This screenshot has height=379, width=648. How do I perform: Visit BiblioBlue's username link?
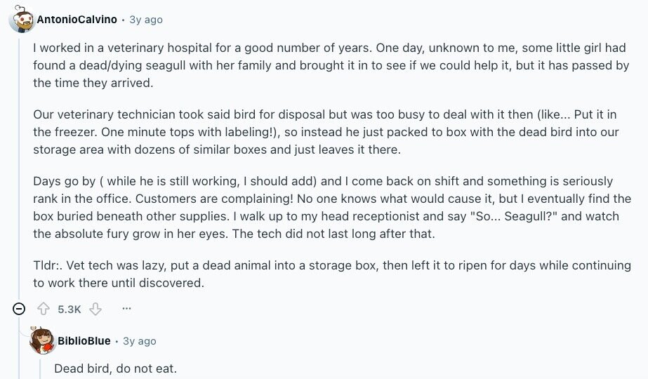[x=84, y=341]
